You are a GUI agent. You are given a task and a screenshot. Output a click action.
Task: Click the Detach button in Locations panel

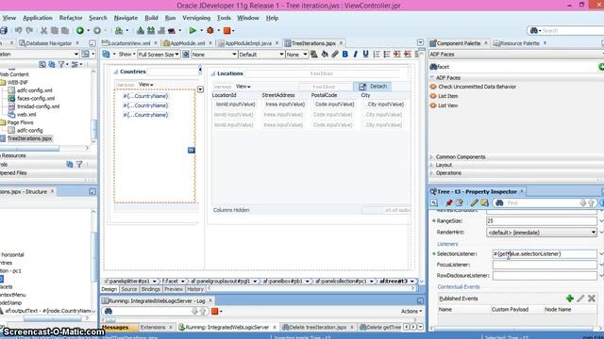[374, 87]
